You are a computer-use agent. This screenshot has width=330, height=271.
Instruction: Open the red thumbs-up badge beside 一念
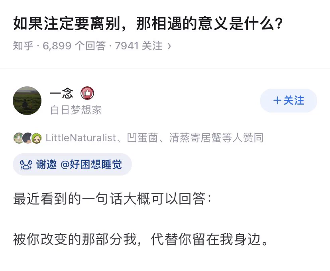point(87,94)
